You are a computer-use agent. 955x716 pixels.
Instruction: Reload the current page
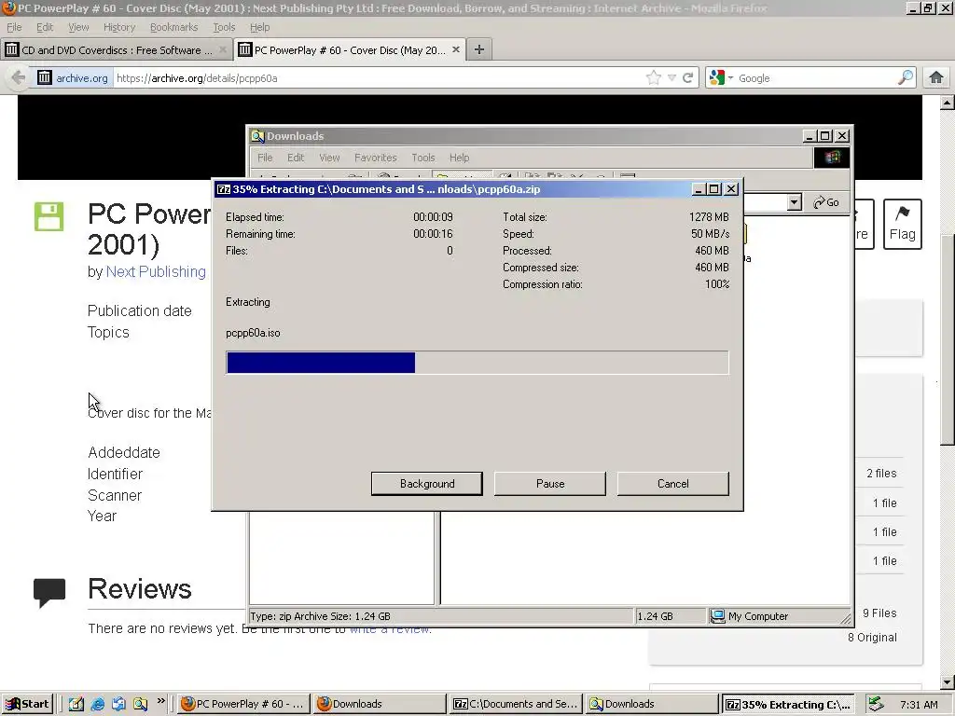pos(687,78)
